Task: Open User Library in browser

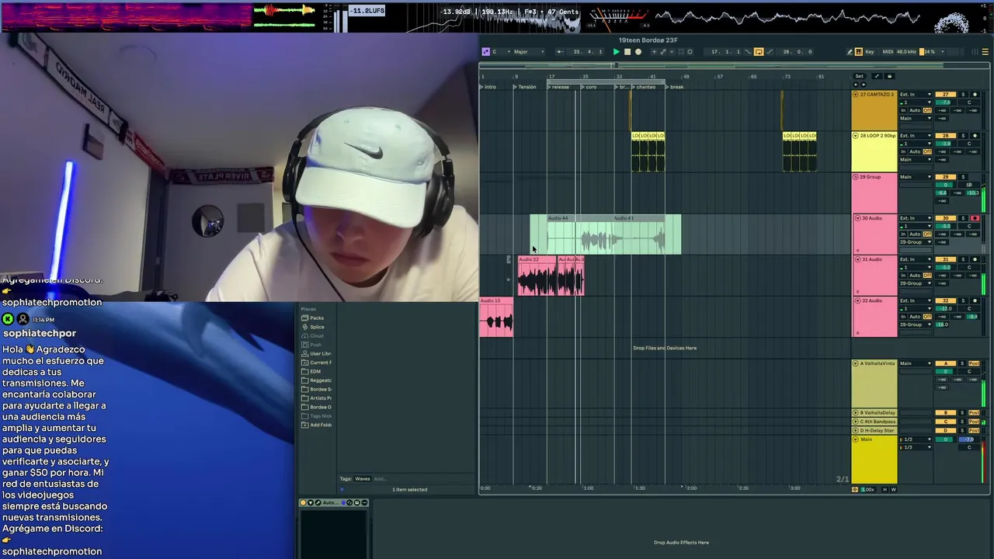Action: click(317, 353)
